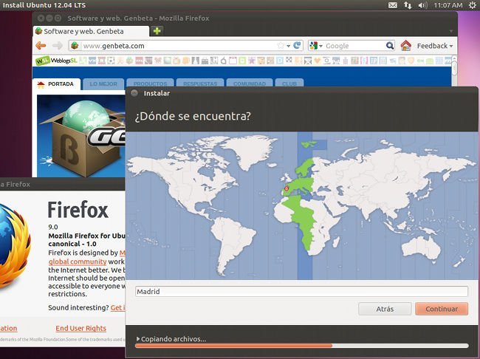Screen dimensions: 480x359
Task: Bookmark page with the star icon
Action: click(281, 46)
